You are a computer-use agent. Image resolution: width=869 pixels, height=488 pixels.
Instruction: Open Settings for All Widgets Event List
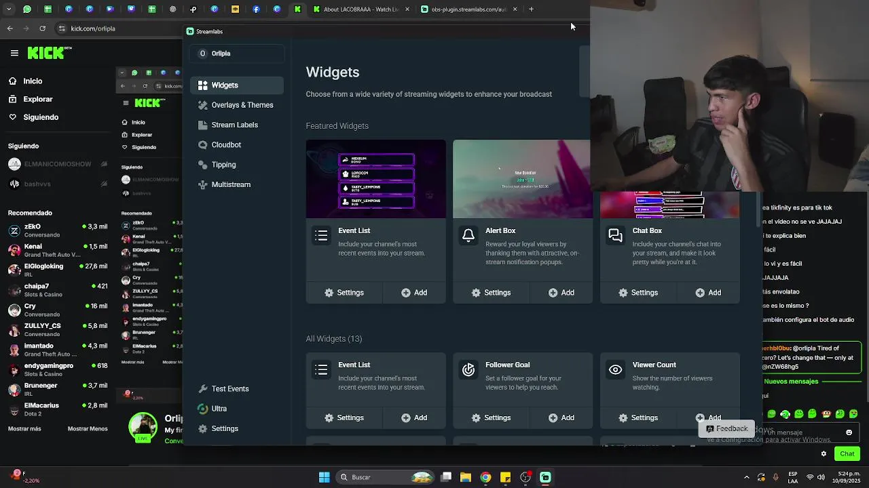(344, 418)
